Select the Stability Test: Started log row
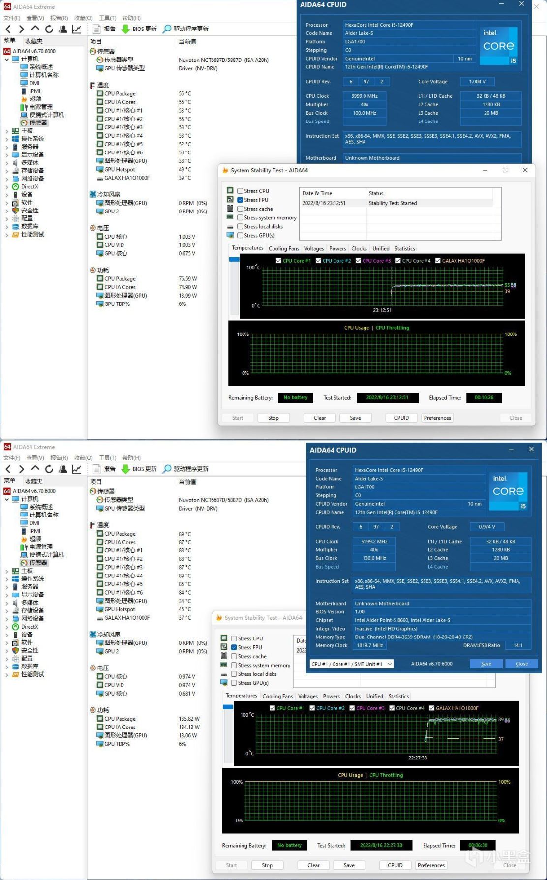 click(396, 203)
